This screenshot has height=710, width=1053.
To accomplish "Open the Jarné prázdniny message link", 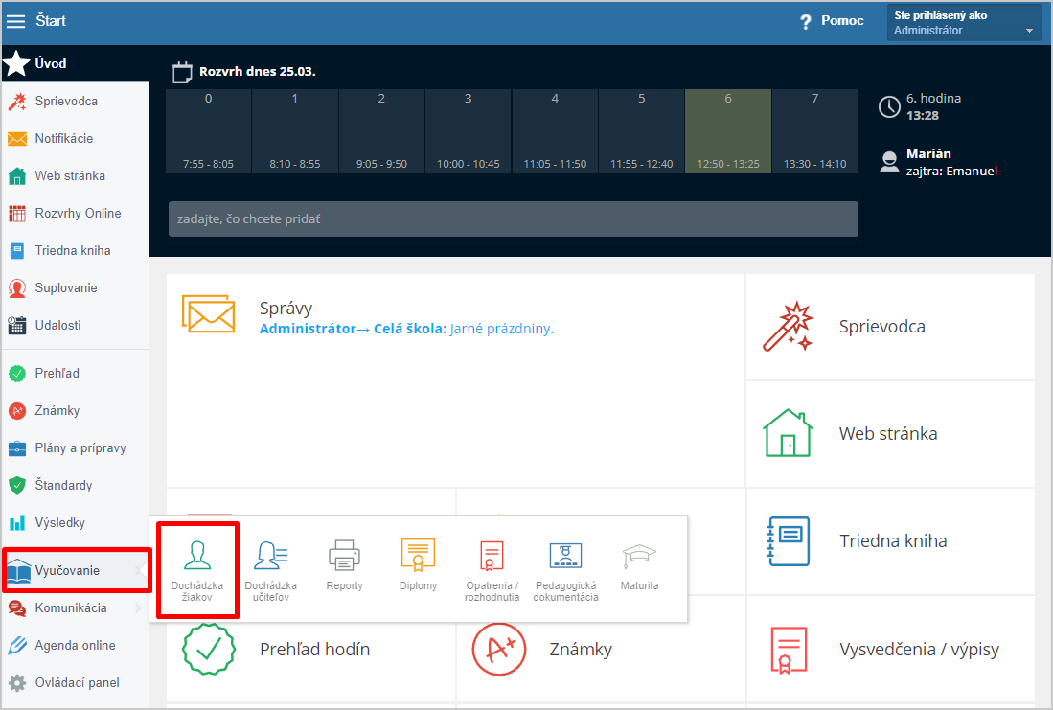I will click(x=501, y=329).
